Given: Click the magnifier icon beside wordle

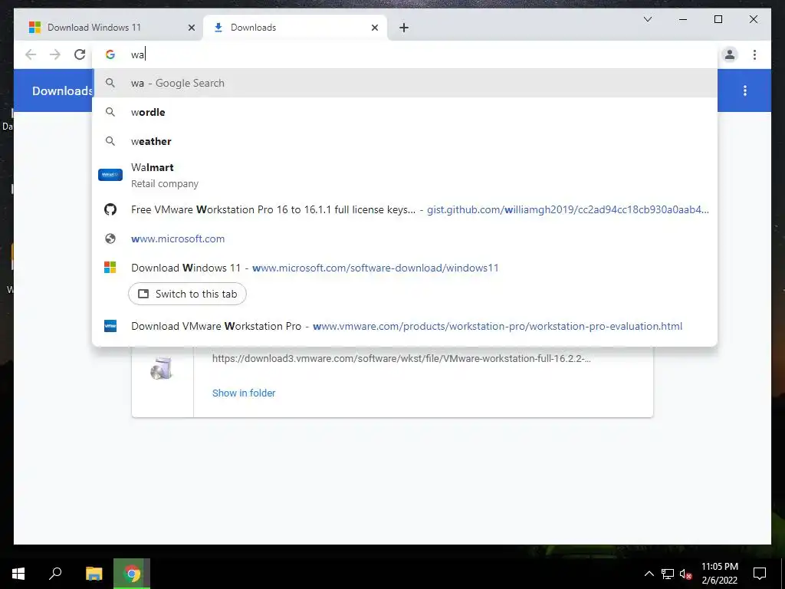Looking at the screenshot, I should 110,112.
